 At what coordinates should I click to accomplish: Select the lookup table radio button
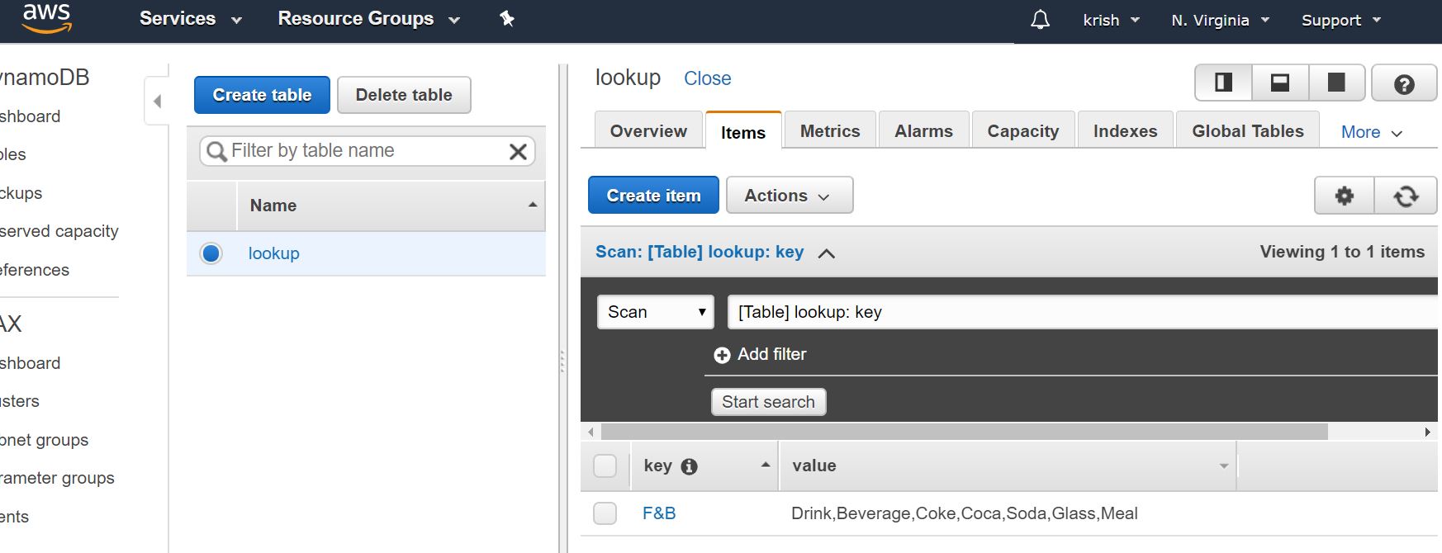pos(211,253)
